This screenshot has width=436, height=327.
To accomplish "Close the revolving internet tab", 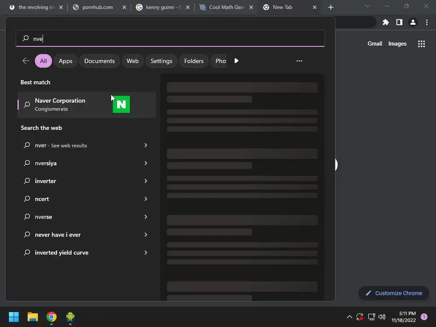I will [61, 8].
